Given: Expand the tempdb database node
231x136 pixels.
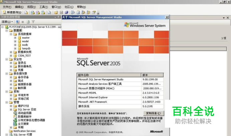Looking at the screenshot, I should (x=15, y=49).
